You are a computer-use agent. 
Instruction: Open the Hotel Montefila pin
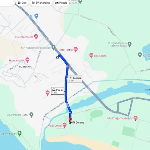36,37
